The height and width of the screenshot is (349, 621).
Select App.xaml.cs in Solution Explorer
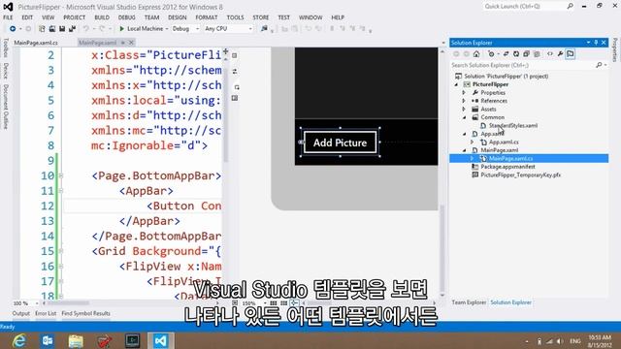[504, 143]
